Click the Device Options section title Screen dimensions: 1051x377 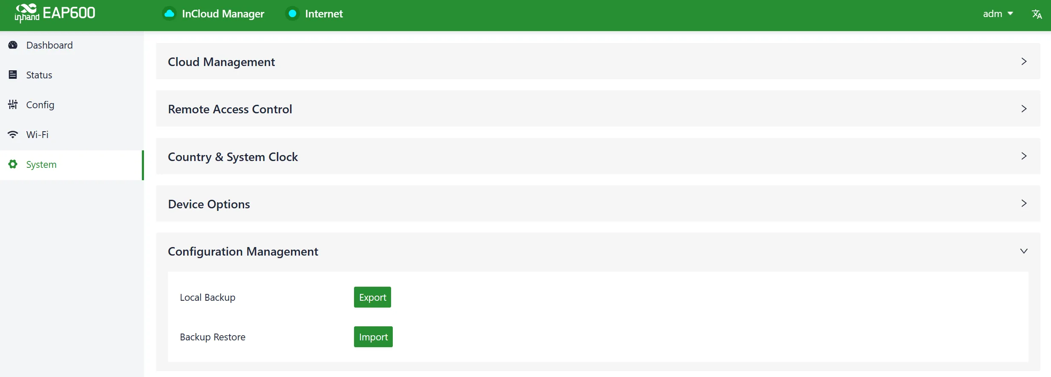pos(209,204)
